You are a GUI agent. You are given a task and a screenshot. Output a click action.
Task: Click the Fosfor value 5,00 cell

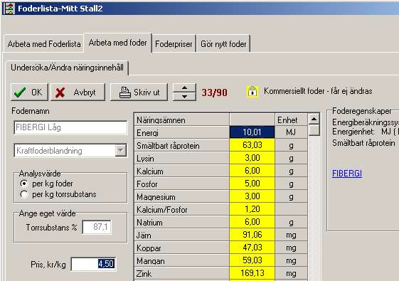click(x=252, y=184)
